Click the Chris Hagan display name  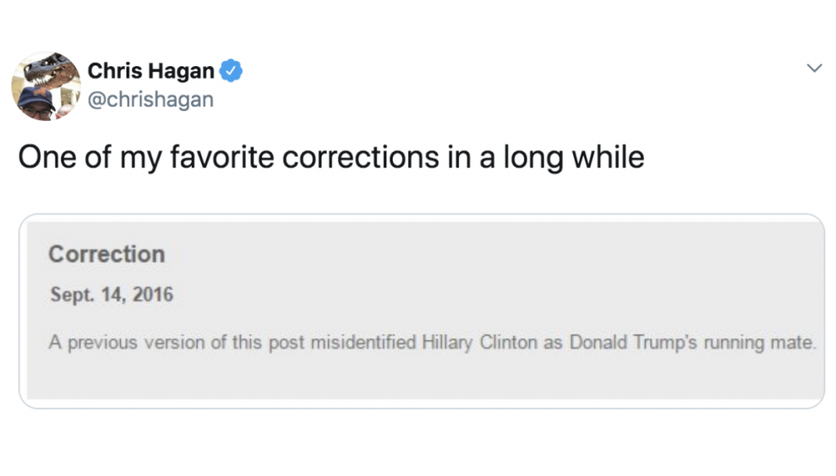click(151, 71)
